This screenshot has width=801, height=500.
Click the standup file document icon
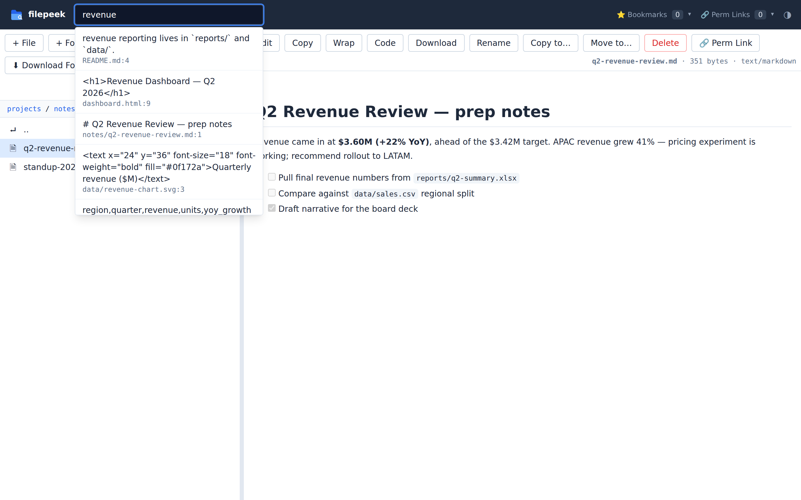pos(13,167)
